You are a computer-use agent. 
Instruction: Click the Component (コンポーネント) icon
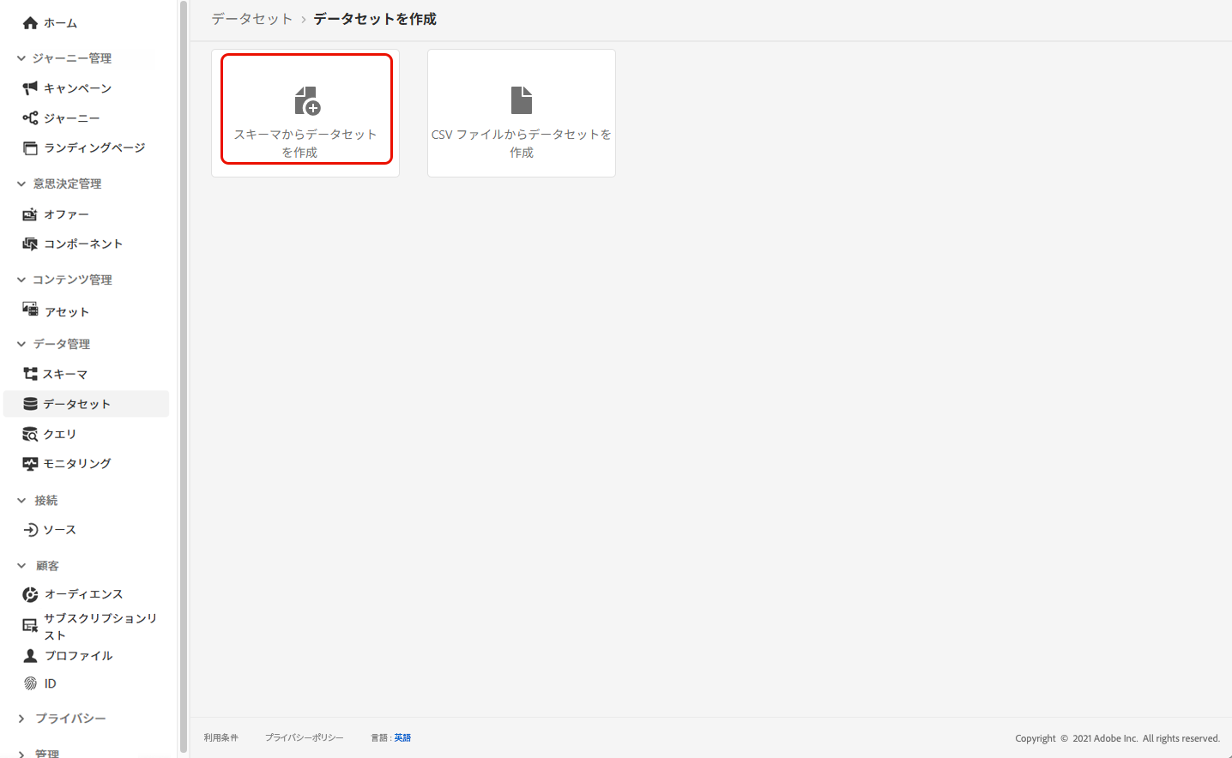pos(30,244)
